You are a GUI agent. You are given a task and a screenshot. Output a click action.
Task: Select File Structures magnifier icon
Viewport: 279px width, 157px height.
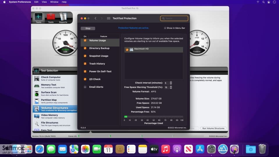37,124
